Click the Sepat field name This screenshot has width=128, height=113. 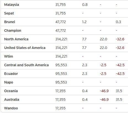(9, 13)
